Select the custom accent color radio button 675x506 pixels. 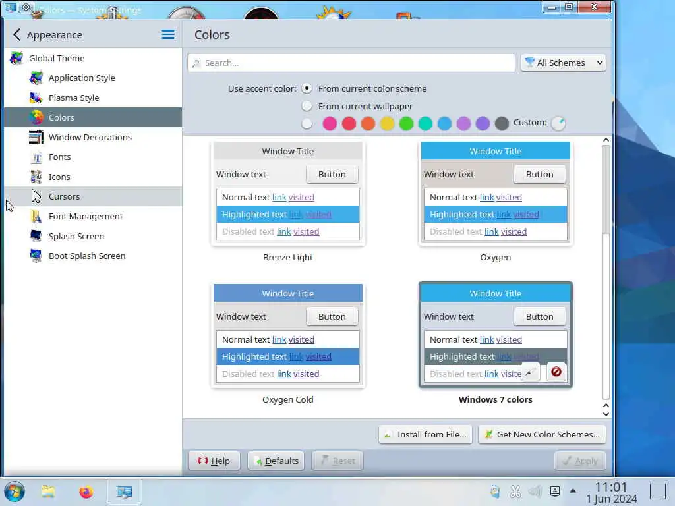point(307,123)
